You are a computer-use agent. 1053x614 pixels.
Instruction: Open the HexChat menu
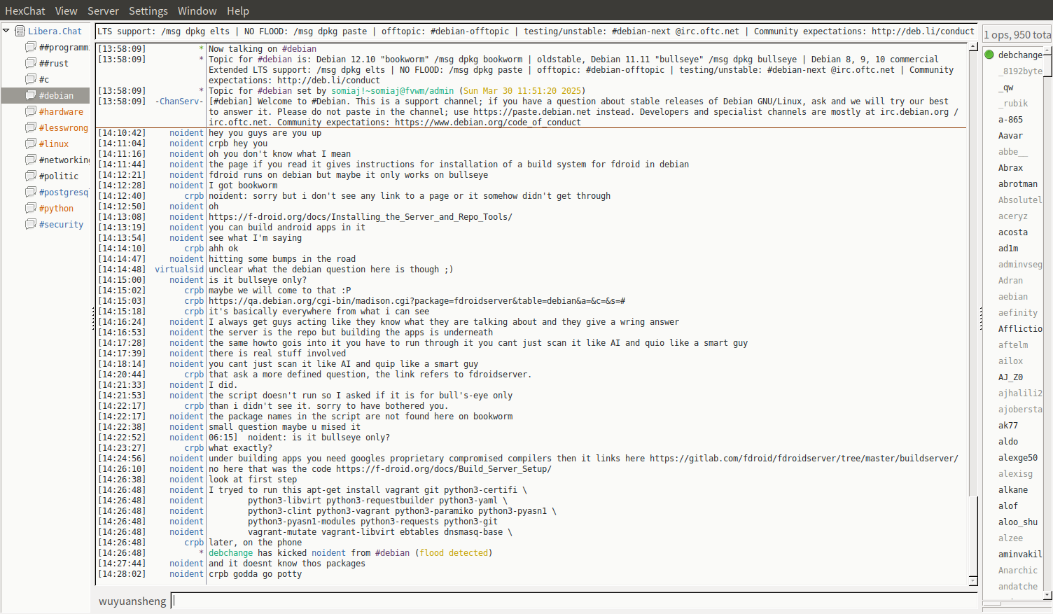click(25, 11)
